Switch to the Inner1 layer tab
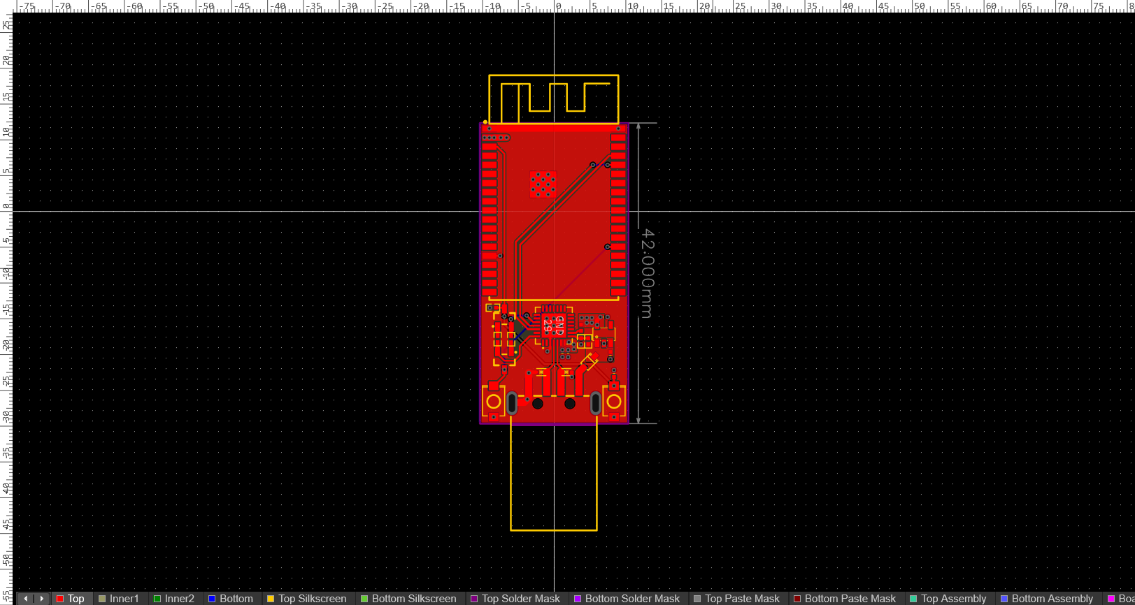 (124, 599)
